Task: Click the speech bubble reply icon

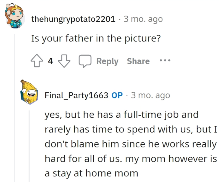Action: [85, 61]
